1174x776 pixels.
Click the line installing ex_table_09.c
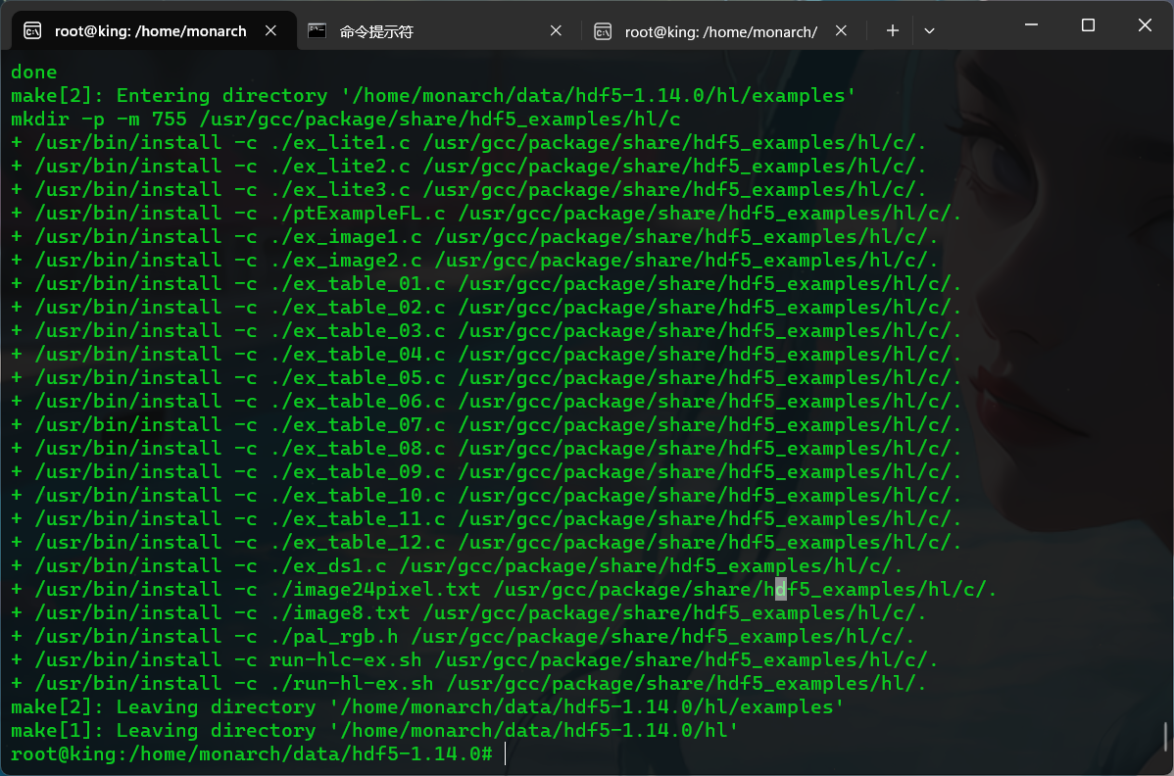pos(486,471)
